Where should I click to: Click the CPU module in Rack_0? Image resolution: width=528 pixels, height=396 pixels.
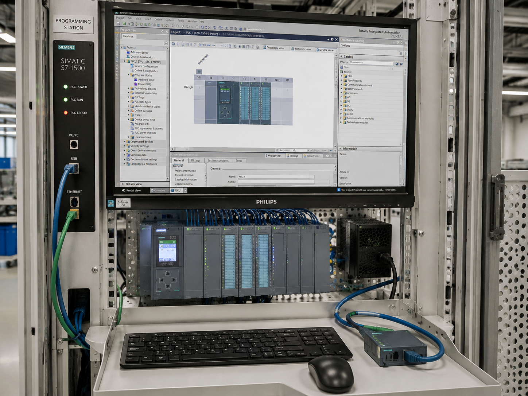[x=228, y=102]
